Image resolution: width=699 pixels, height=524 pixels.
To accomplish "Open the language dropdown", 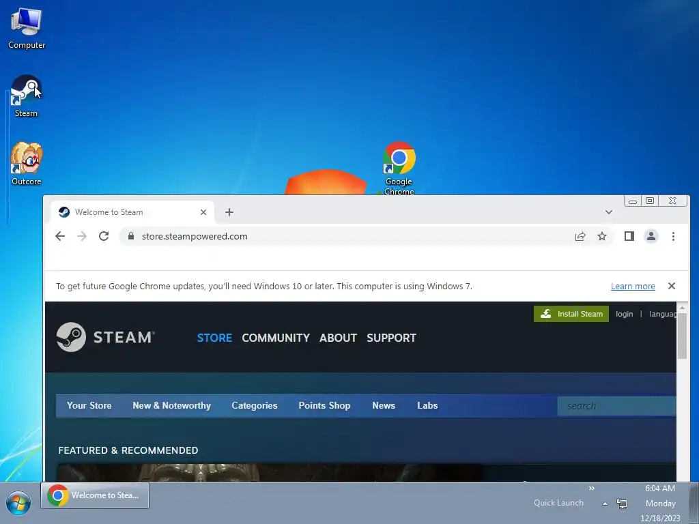I will pos(663,314).
